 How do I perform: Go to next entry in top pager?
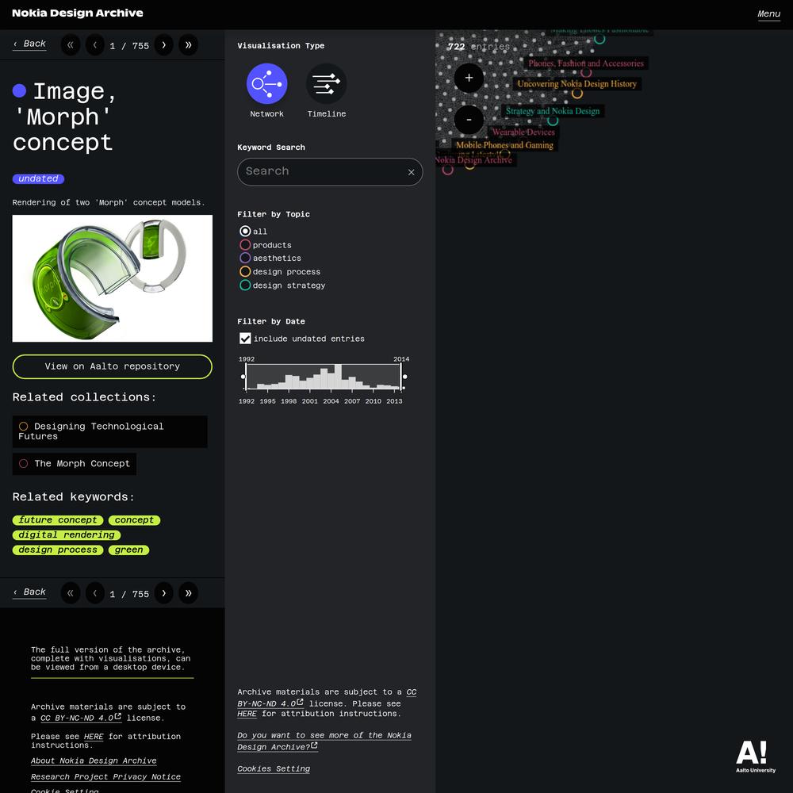(x=164, y=45)
